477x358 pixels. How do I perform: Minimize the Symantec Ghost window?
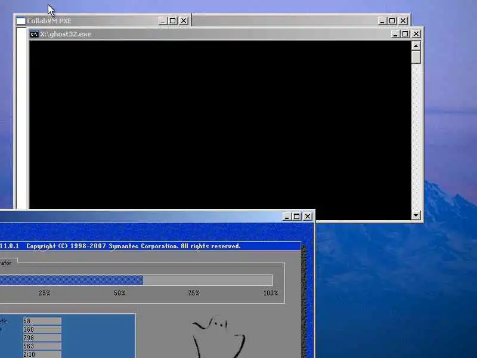287,217
